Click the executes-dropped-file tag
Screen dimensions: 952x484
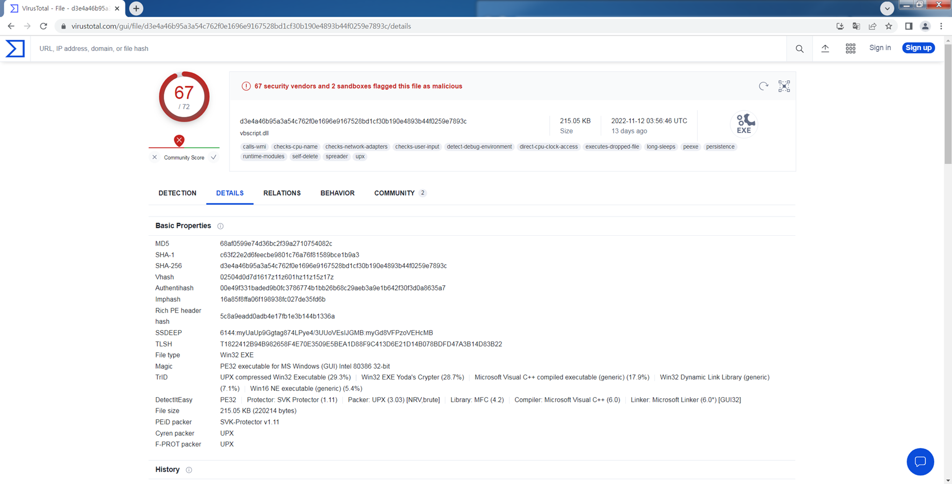point(612,146)
